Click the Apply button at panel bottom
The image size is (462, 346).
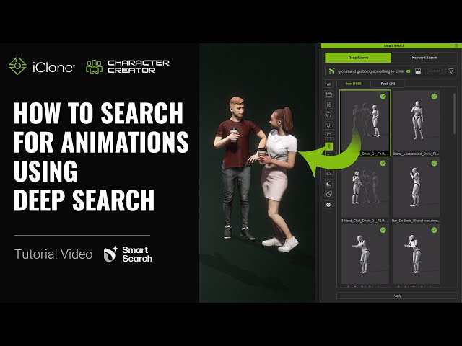(397, 296)
